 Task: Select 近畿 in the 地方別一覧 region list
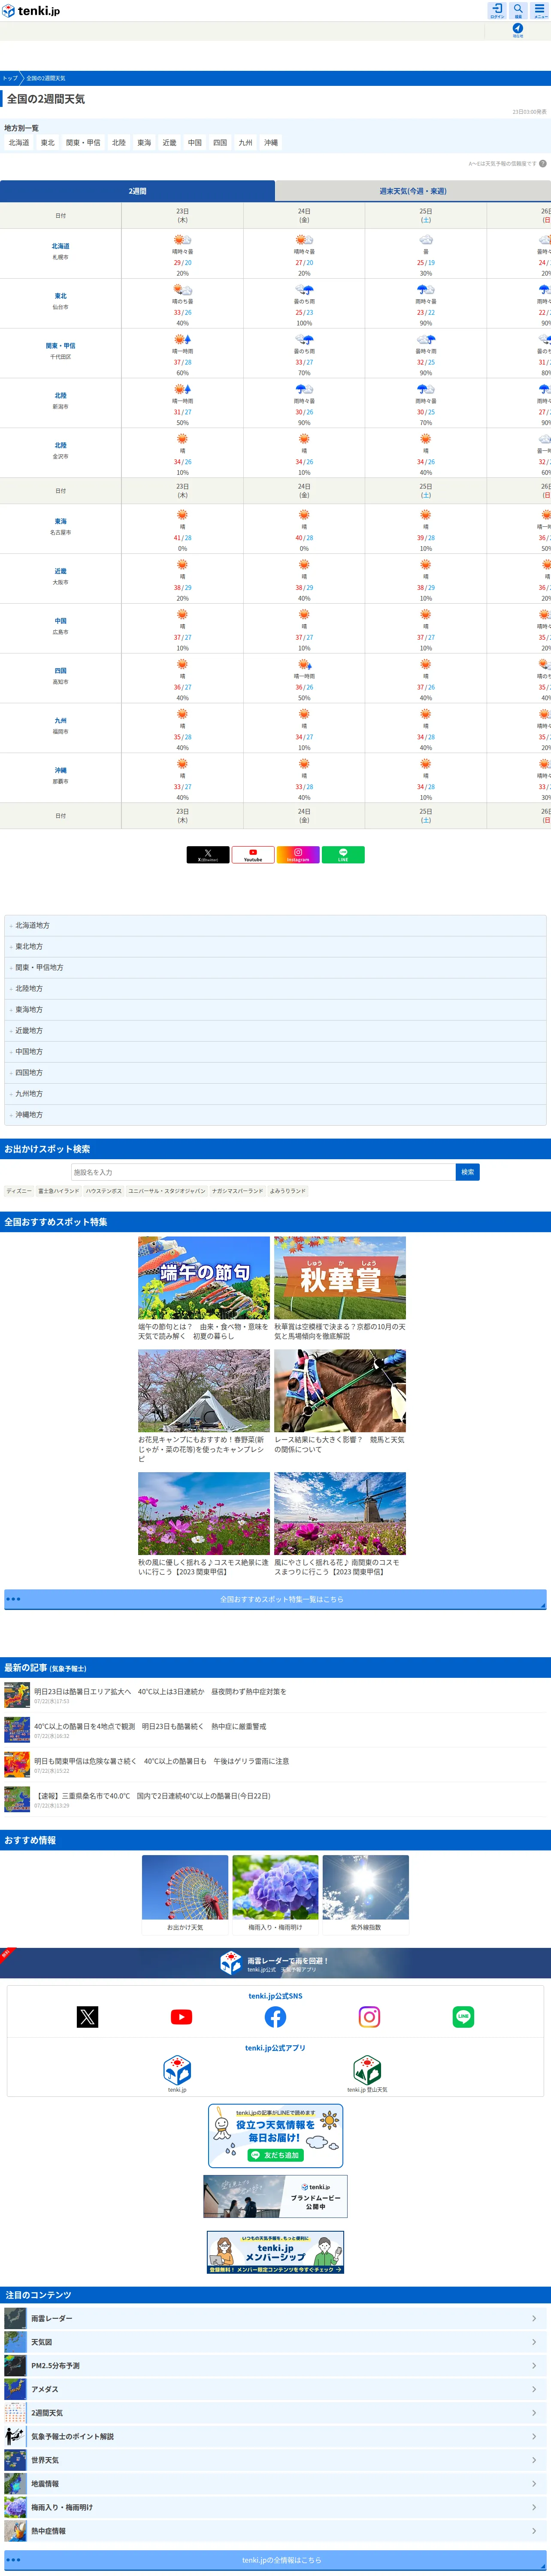click(x=170, y=143)
